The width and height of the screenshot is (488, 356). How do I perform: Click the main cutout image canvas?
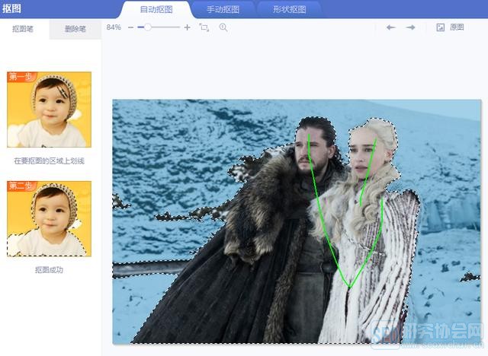pos(297,221)
